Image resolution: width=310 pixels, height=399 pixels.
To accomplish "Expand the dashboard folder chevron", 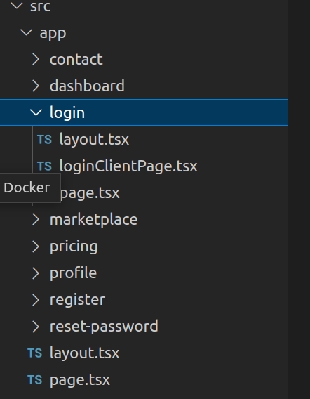I will (36, 86).
